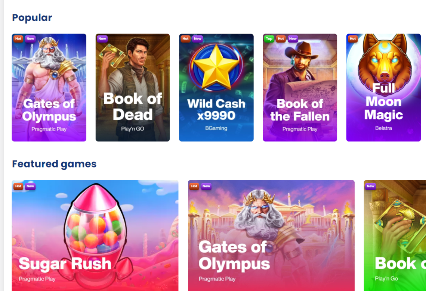Image resolution: width=426 pixels, height=291 pixels.
Task: Open the partially visible green Book featured card
Action: pyautogui.click(x=395, y=235)
